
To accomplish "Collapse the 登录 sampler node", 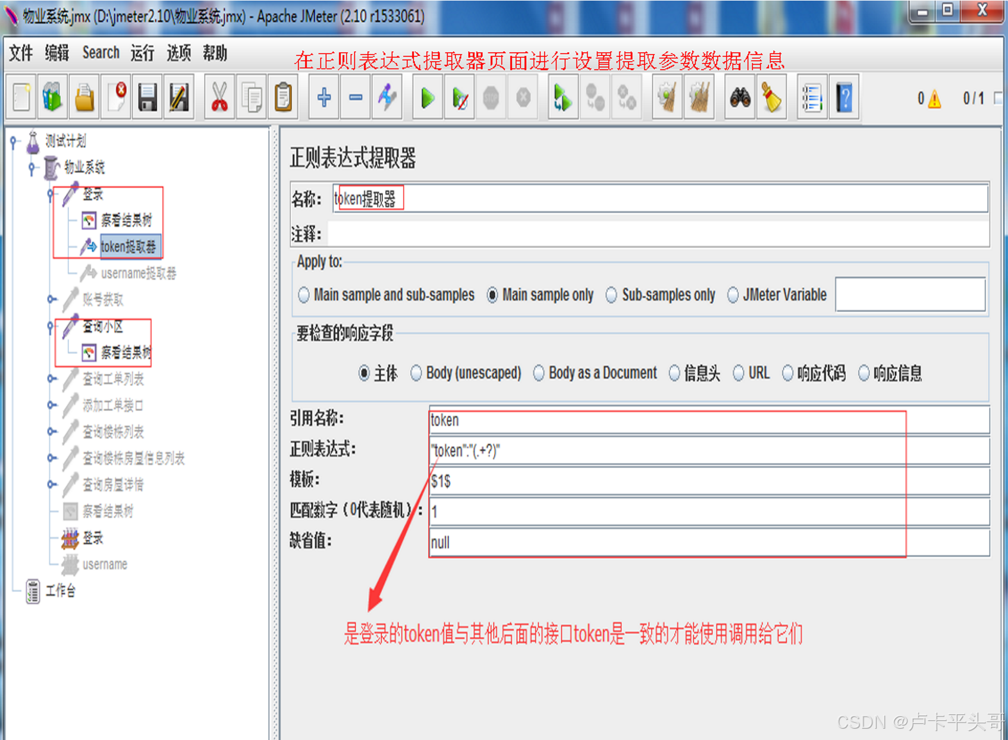I will [x=52, y=194].
